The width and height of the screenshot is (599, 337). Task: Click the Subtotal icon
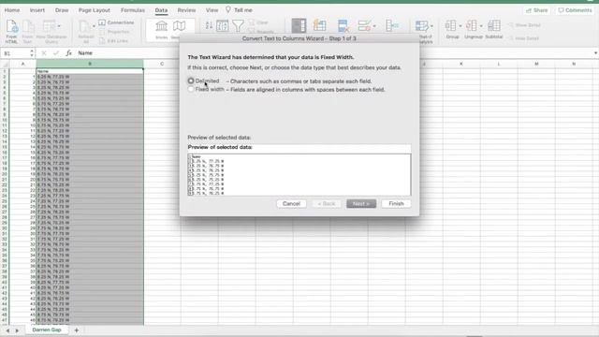point(494,25)
